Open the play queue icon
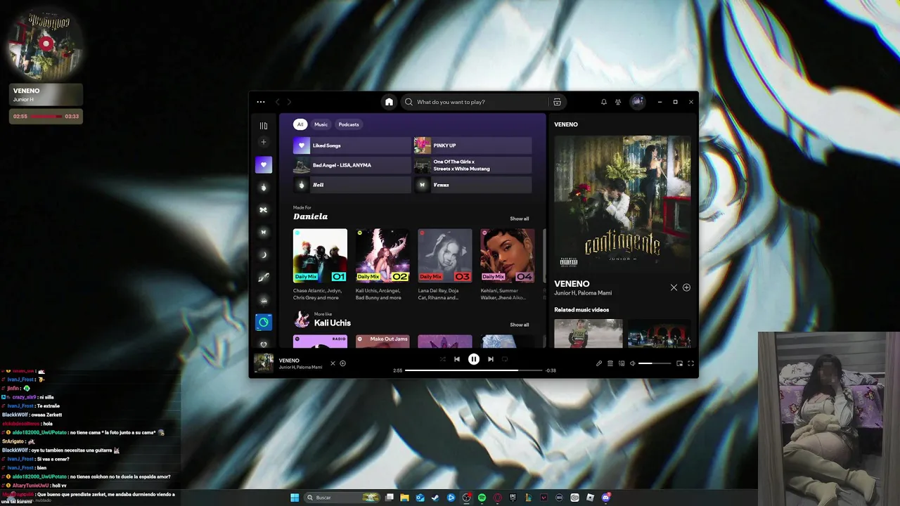The width and height of the screenshot is (900, 506). [610, 363]
